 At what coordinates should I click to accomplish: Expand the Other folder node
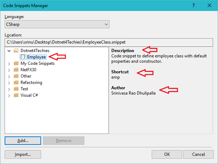pyautogui.click(x=9, y=77)
